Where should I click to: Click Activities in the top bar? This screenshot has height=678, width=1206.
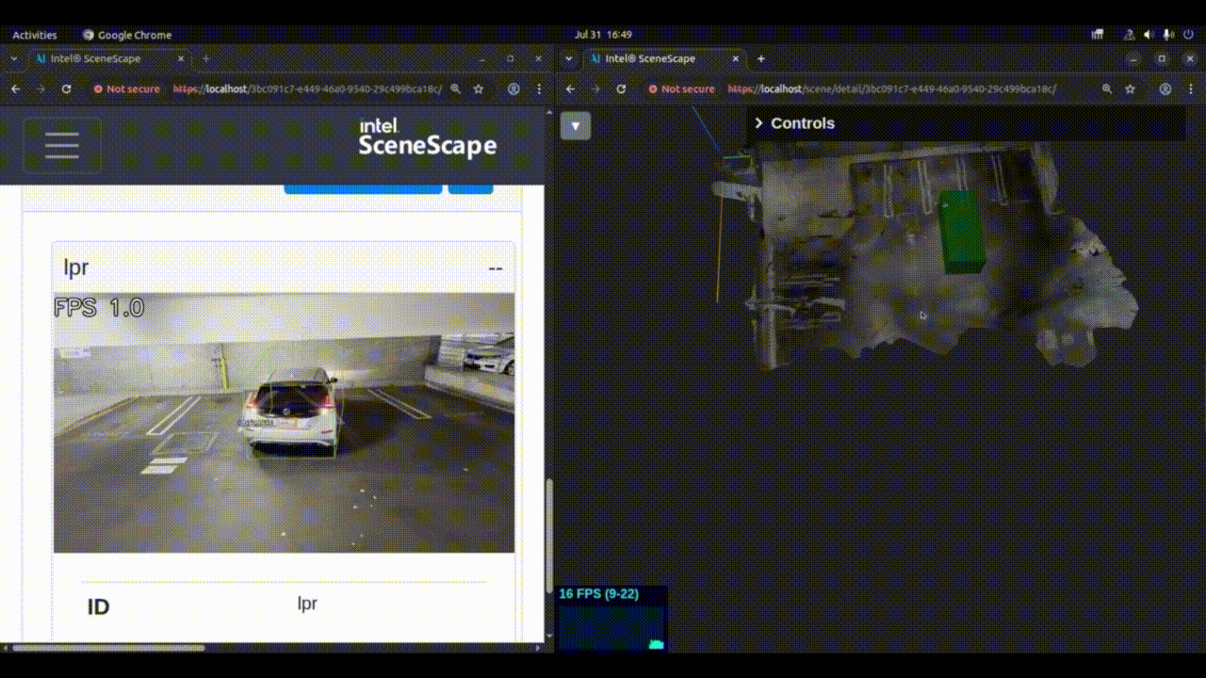[34, 34]
